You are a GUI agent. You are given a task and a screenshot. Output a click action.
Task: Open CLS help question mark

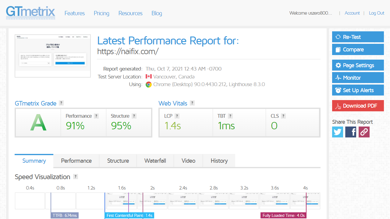(x=283, y=116)
